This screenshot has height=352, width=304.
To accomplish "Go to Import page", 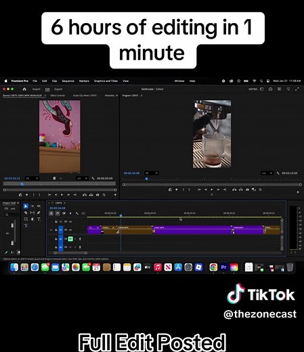I will tap(36, 89).
